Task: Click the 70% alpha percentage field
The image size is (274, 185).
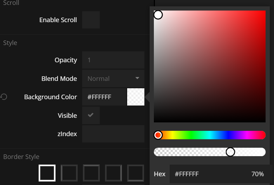Action: [x=257, y=174]
